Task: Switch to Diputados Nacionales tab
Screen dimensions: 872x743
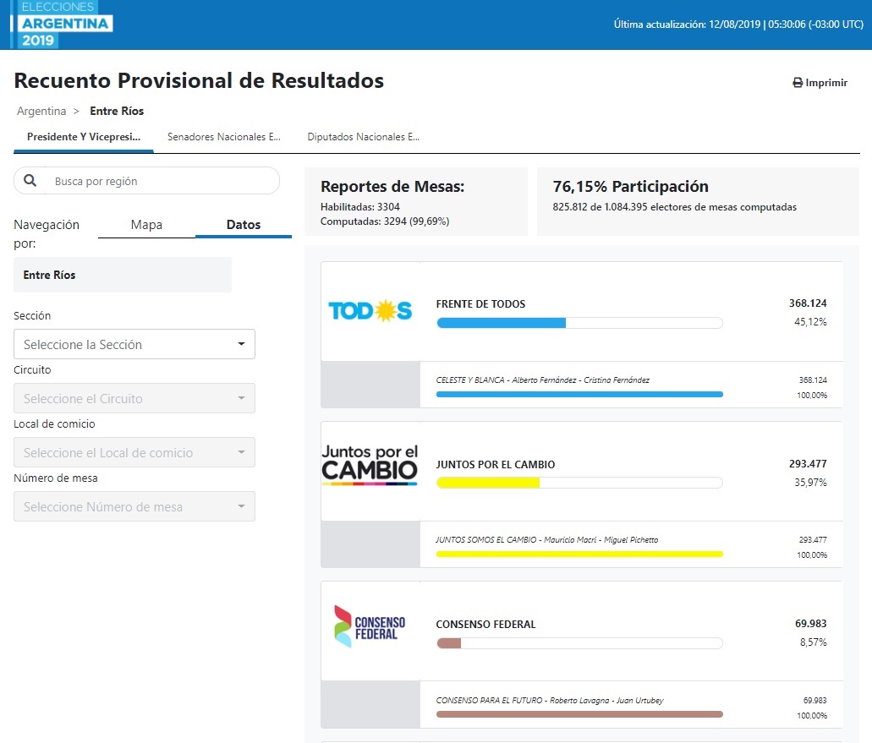Action: [363, 137]
